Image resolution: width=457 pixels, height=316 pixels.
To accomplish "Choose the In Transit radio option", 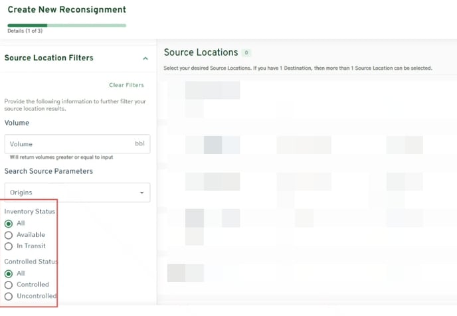I will click(9, 246).
